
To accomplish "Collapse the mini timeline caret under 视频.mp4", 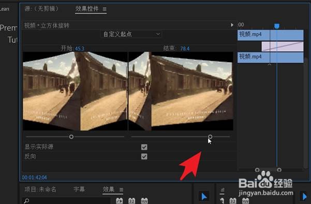I will pos(270,65).
